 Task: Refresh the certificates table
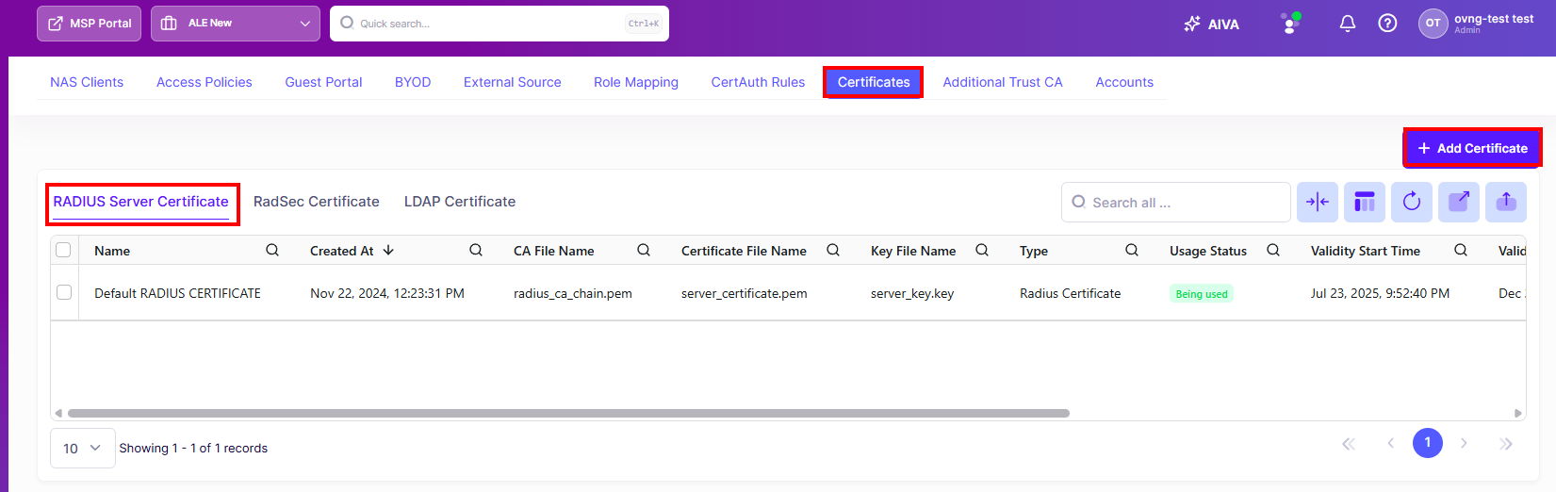click(1412, 202)
